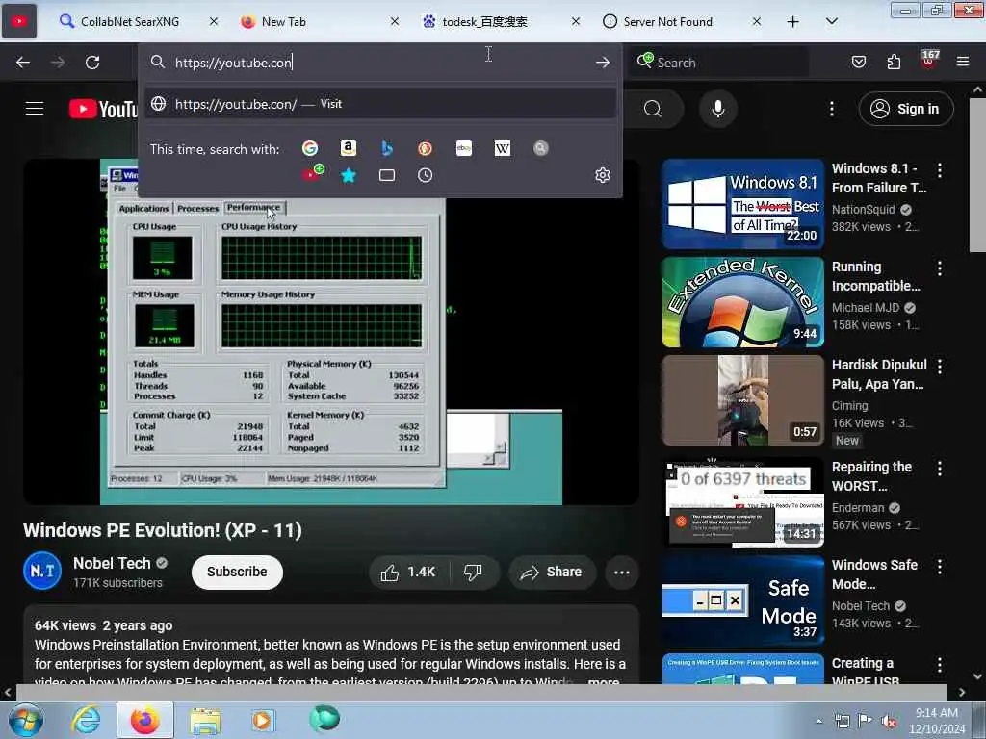
Task: Go to YouTube home logo
Action: (103, 109)
